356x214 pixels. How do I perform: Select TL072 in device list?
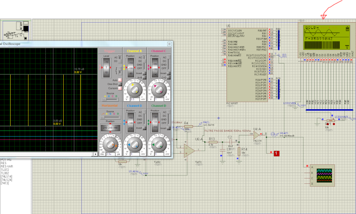(x=5, y=170)
